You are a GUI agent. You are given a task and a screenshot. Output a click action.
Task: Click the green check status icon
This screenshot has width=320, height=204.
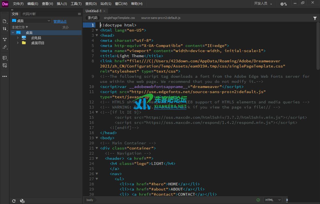pos(258,200)
